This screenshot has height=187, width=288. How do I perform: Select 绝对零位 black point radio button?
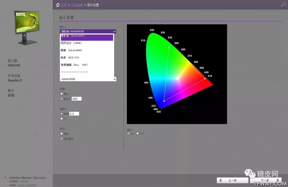[x=62, y=138]
